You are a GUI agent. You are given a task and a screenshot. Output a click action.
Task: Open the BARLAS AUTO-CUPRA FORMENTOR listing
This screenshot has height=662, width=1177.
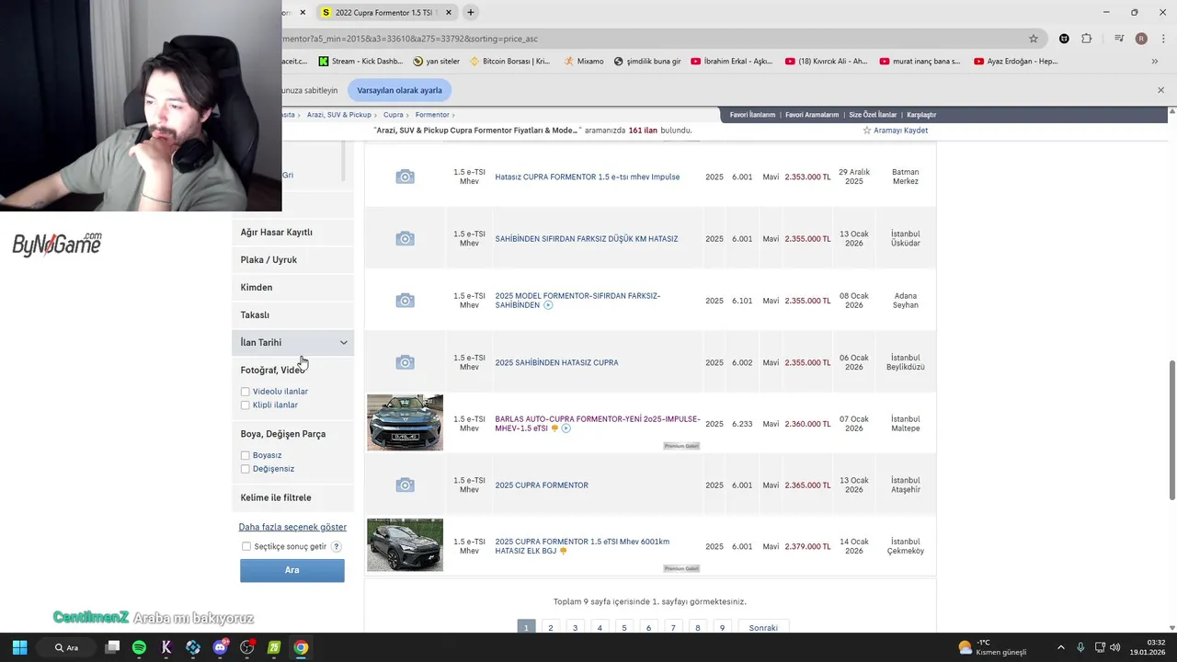pos(598,424)
